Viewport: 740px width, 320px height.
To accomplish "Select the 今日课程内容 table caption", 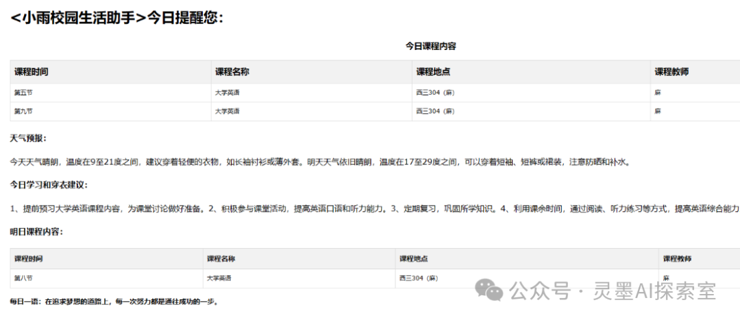I will coord(431,46).
